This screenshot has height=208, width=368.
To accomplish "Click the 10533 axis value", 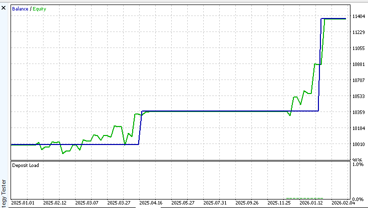I will pos(358,96).
